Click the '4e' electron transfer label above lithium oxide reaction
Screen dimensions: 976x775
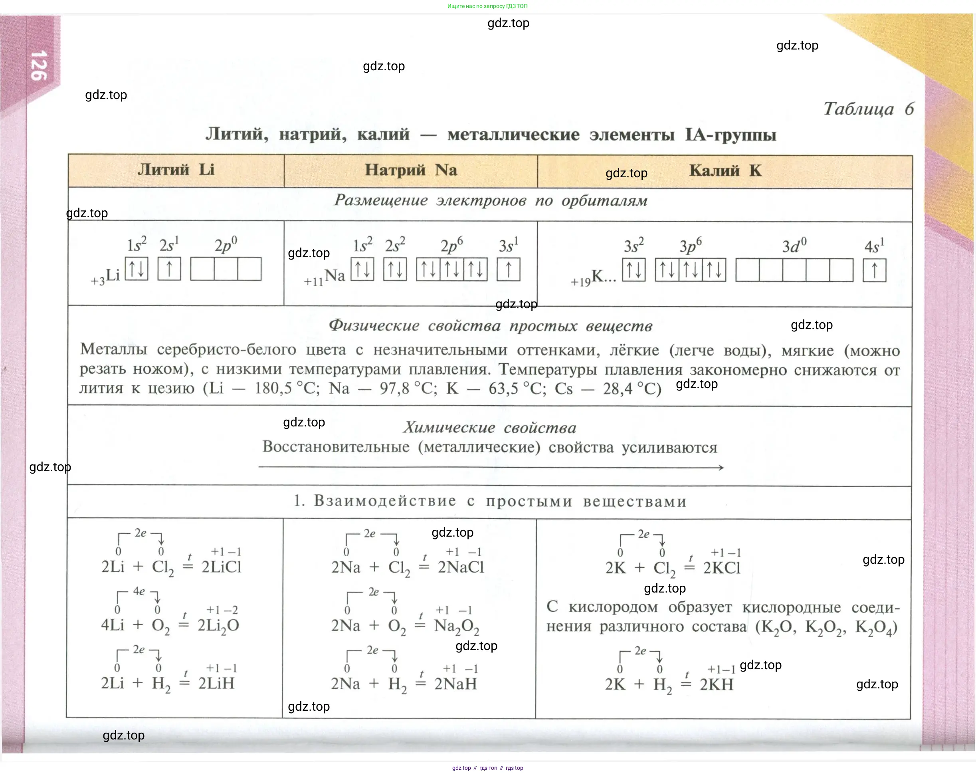point(139,592)
